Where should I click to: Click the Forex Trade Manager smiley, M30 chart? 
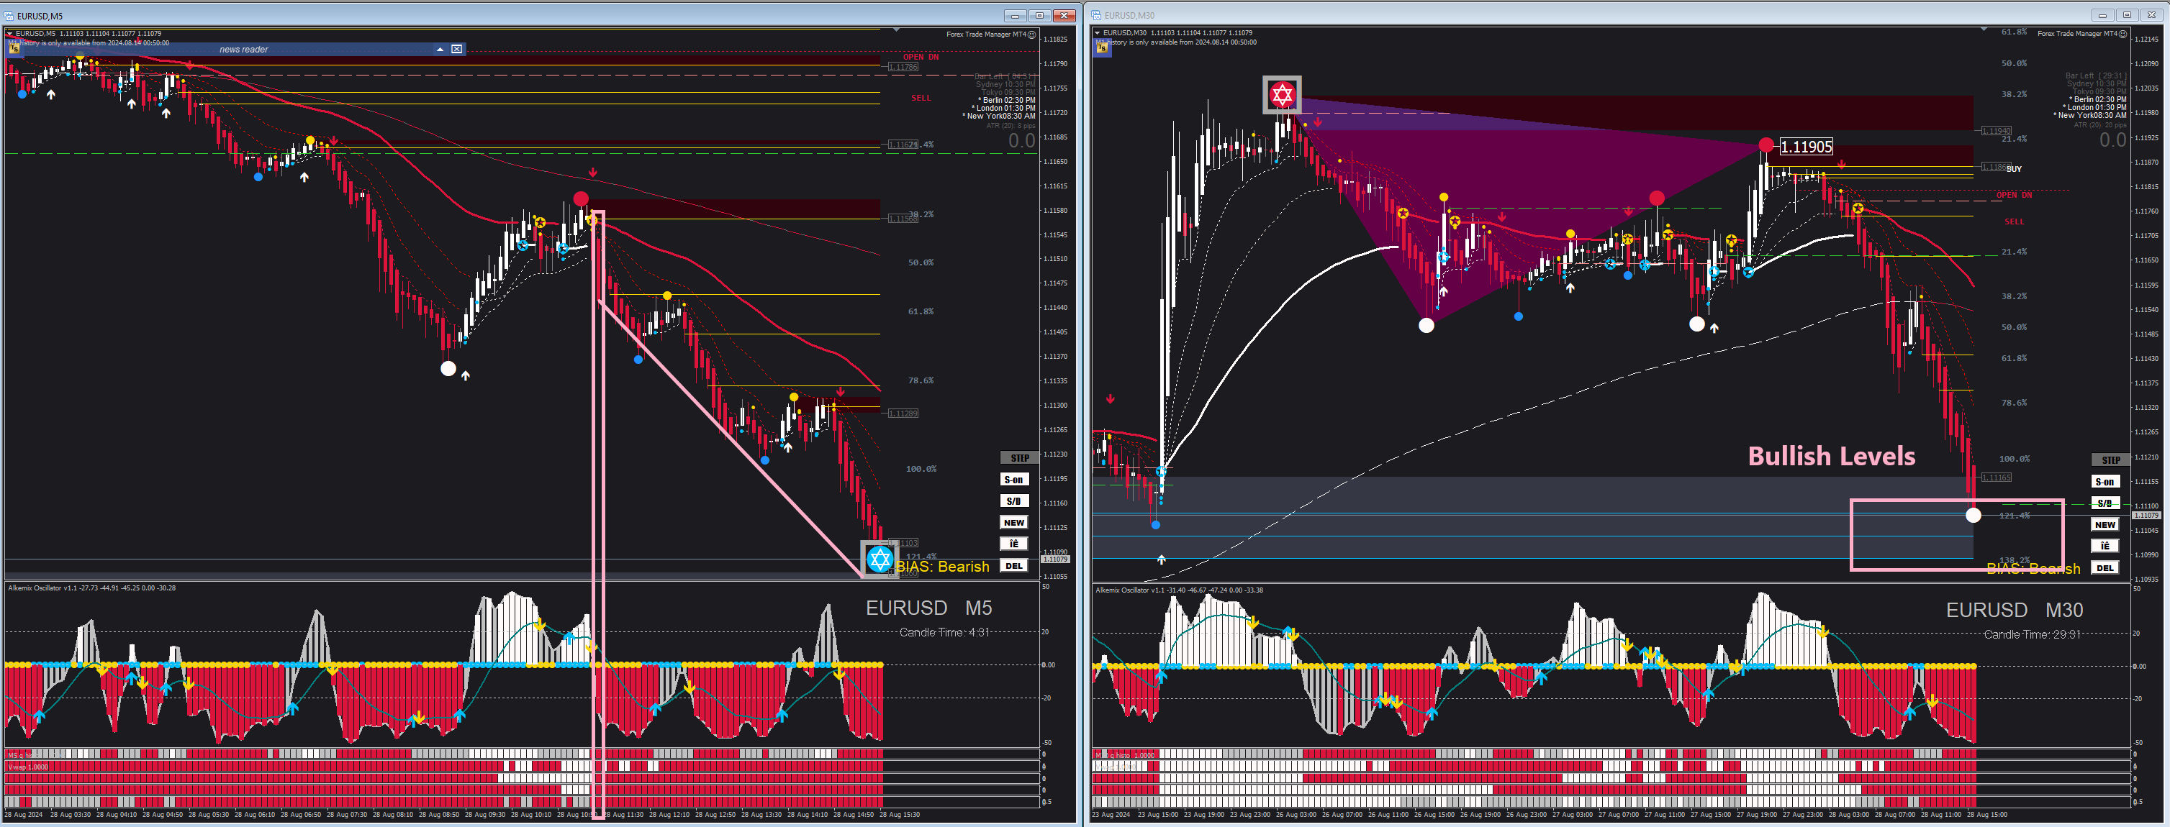coord(2122,34)
